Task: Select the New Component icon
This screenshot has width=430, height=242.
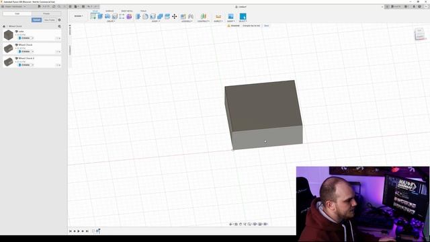Action: tap(183, 16)
